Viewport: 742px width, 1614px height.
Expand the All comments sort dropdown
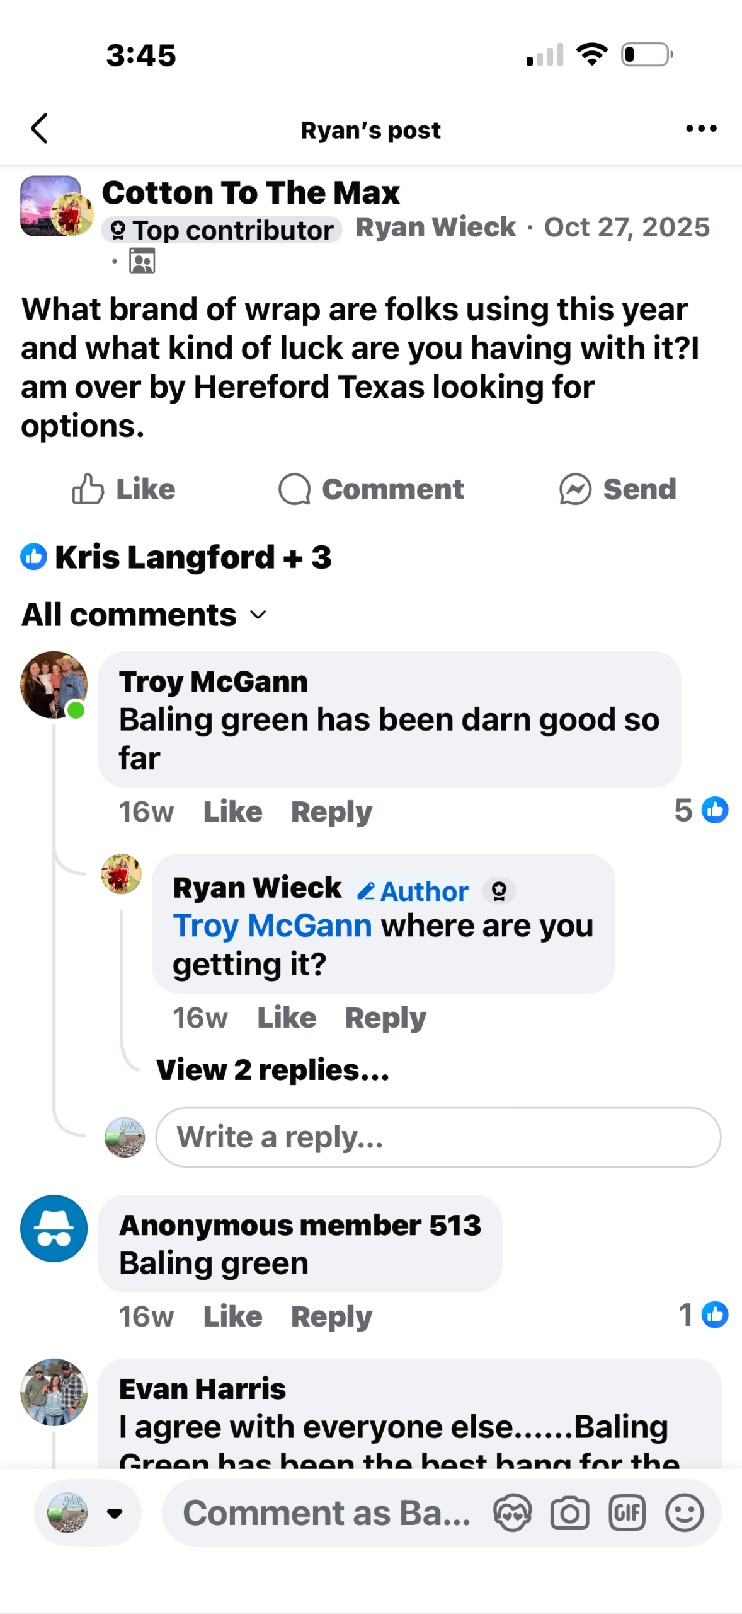[144, 615]
